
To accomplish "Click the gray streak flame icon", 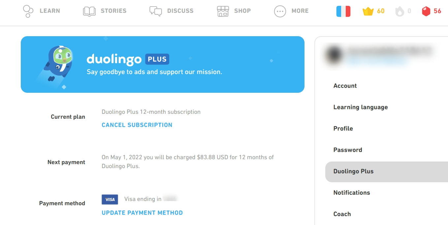I will click(400, 12).
